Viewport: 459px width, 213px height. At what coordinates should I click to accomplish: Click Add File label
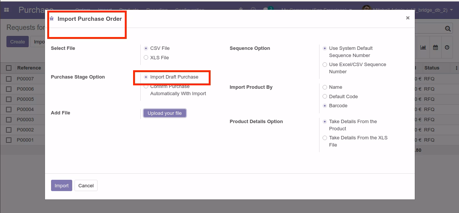60,113
